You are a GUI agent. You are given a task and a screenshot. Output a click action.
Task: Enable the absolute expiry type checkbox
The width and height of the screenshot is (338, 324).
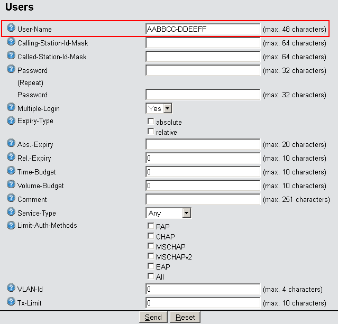pos(151,122)
